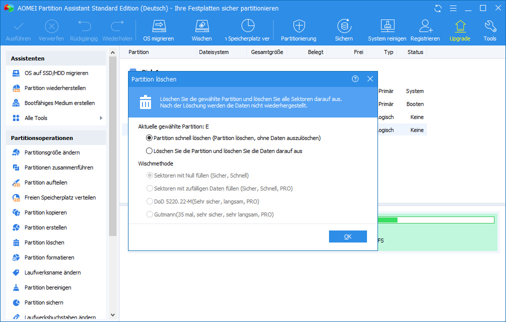Click sidebar scrollbar up arrow
This screenshot has height=322, width=506.
(112, 52)
